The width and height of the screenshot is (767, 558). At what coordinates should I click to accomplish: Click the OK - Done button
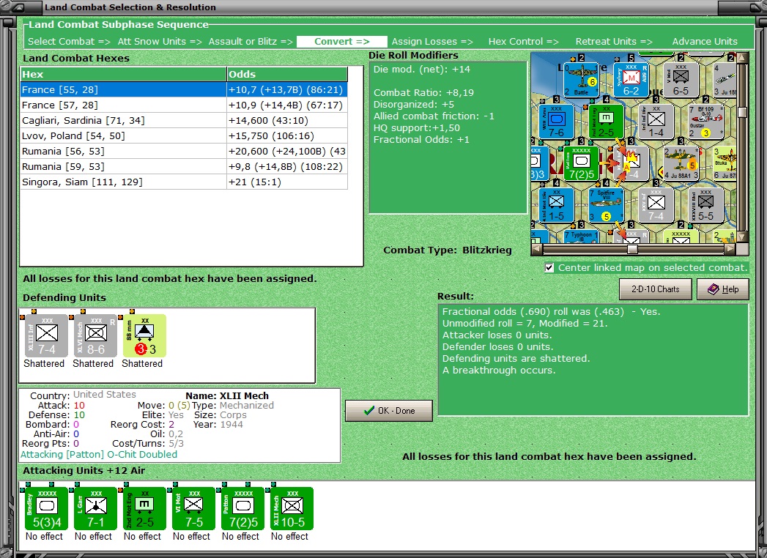tap(389, 411)
